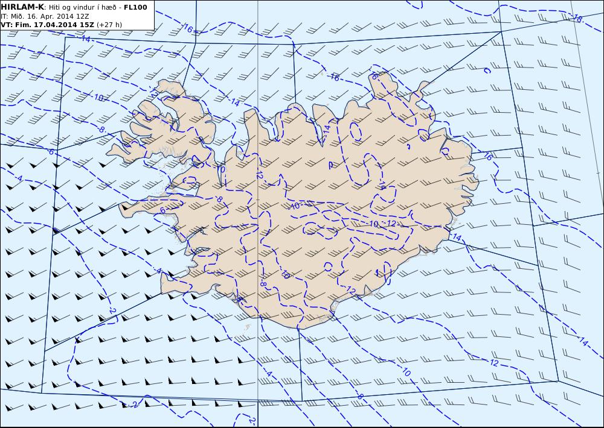Select the '(+27 h)' forecast offset text

tap(109, 25)
